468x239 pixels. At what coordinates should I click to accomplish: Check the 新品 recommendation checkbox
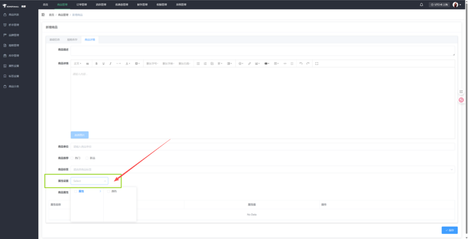coord(86,158)
